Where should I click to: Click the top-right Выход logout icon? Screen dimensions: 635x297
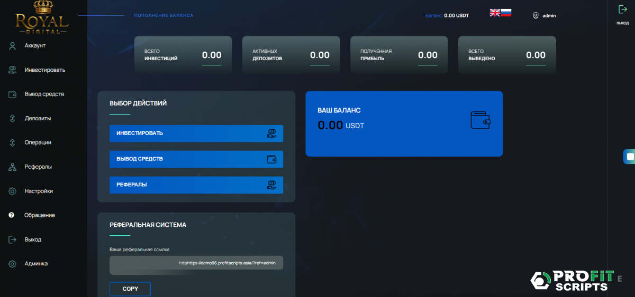pos(622,9)
